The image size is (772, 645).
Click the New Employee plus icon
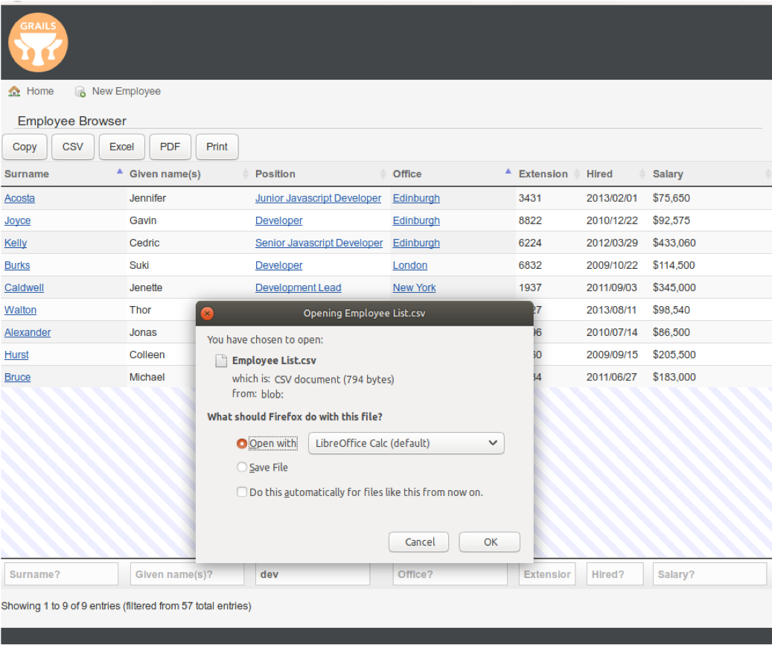coord(80,91)
